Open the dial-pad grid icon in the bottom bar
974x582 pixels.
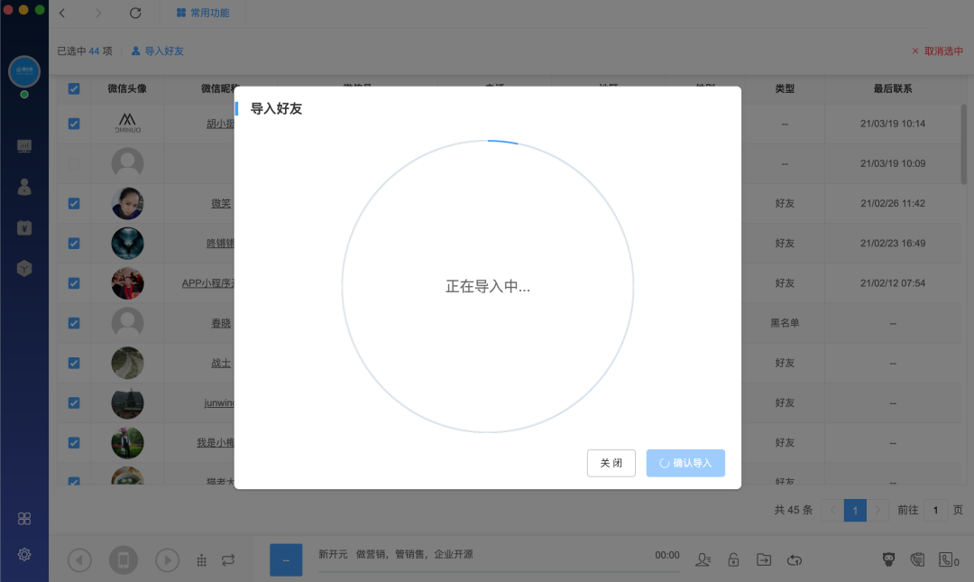tap(201, 561)
